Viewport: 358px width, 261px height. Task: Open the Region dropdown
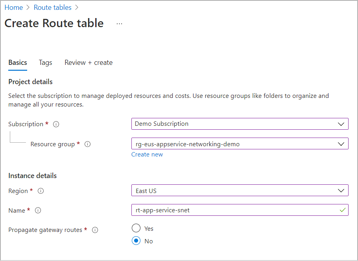click(x=240, y=191)
